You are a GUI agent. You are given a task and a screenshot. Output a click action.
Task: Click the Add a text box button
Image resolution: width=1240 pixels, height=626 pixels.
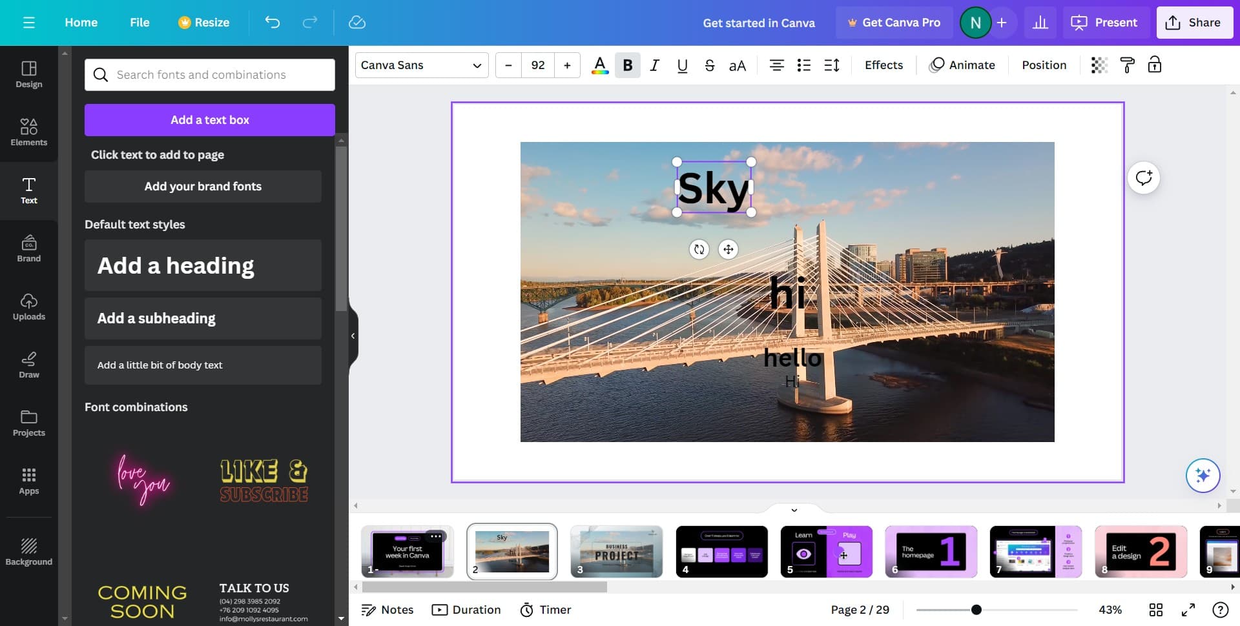tap(209, 119)
